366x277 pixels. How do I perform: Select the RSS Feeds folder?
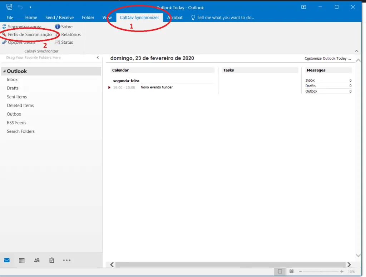(x=16, y=123)
